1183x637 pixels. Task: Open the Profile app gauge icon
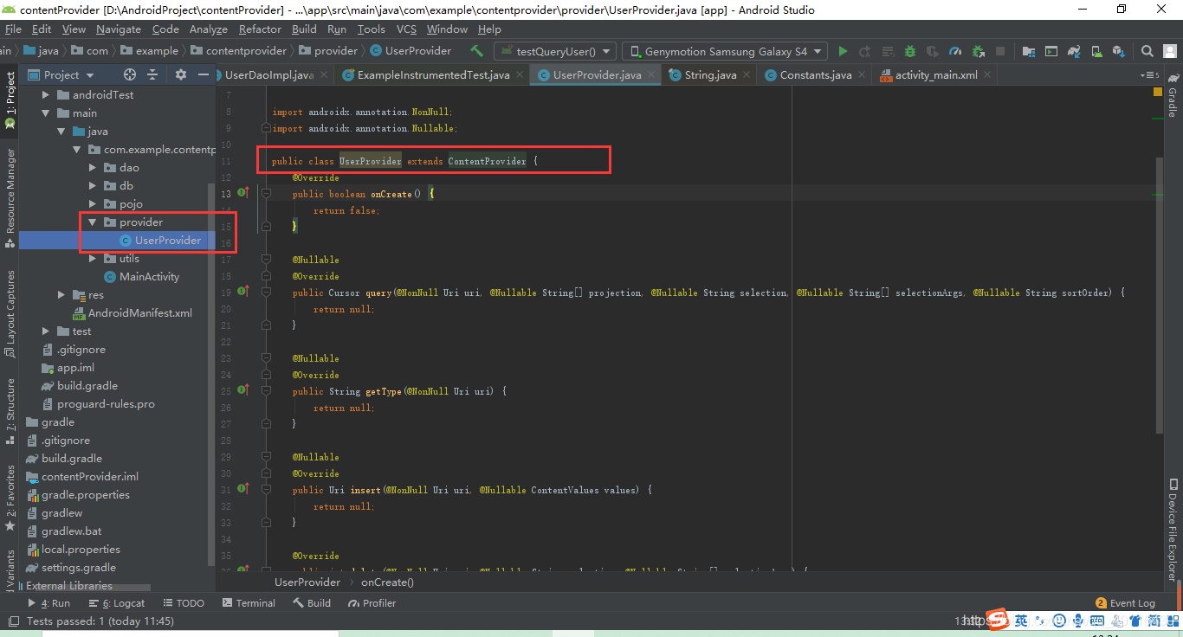tap(955, 51)
